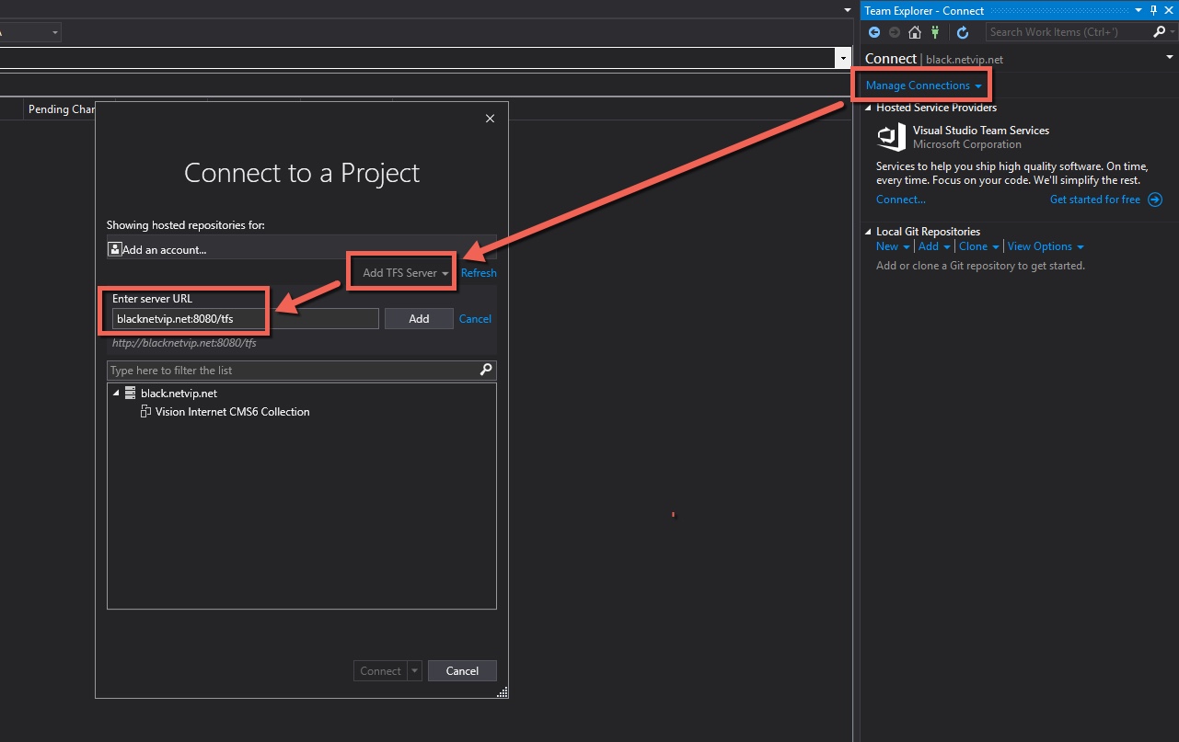The height and width of the screenshot is (742, 1179).
Task: Click the green plug Manage Connections icon
Action: coord(935,32)
